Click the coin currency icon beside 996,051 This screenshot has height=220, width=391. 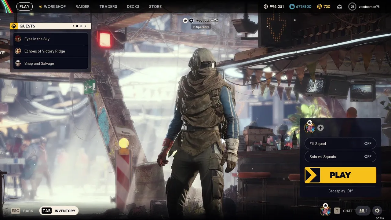tap(266, 6)
